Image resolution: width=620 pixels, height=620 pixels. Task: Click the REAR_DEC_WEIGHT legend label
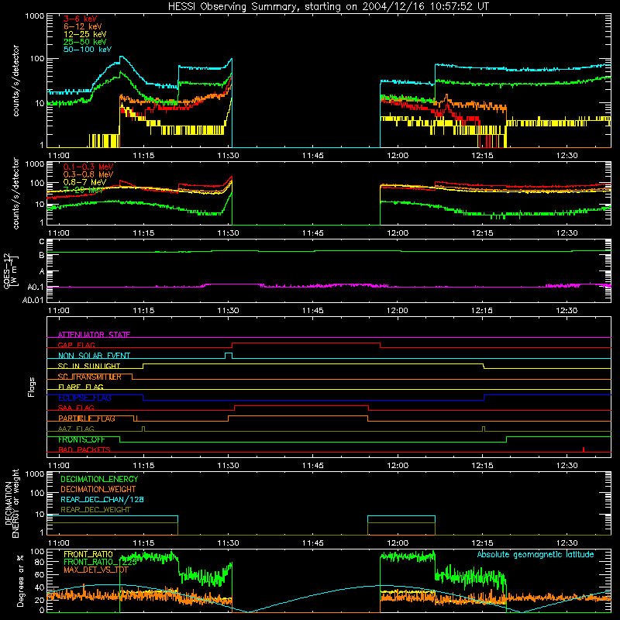[x=95, y=510]
